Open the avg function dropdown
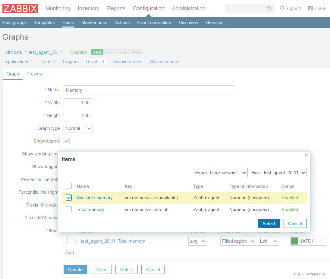Image resolution: width=330 pixels, height=279 pixels. (x=198, y=241)
